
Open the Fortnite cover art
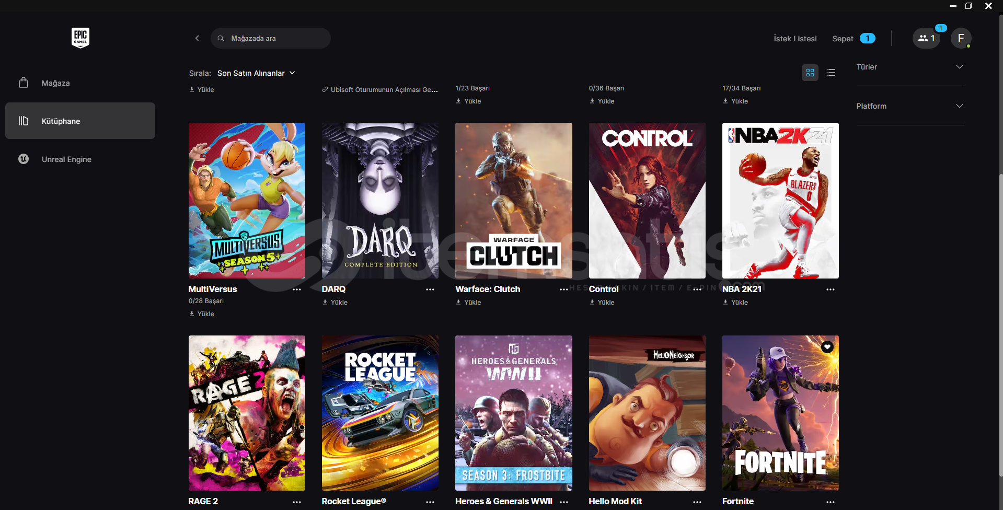click(x=780, y=413)
